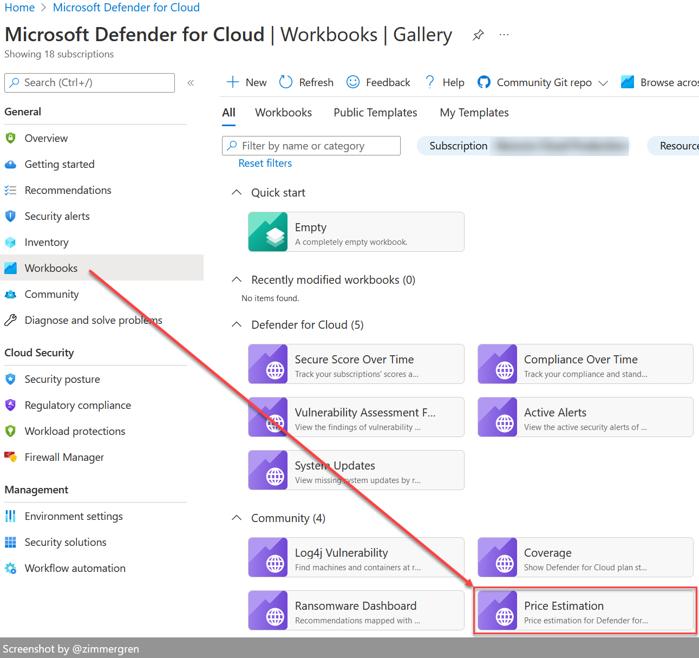Screen dimensions: 699x658
Task: Click 'No items found.' text
Action: (x=270, y=298)
